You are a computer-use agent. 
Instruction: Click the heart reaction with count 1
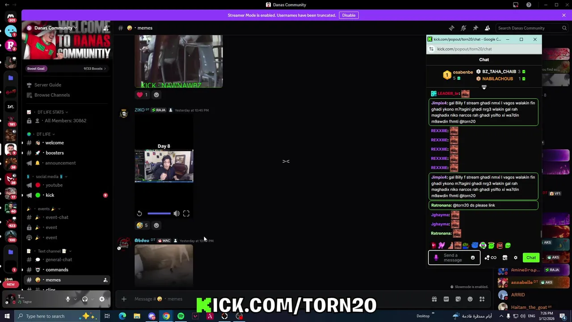143,95
